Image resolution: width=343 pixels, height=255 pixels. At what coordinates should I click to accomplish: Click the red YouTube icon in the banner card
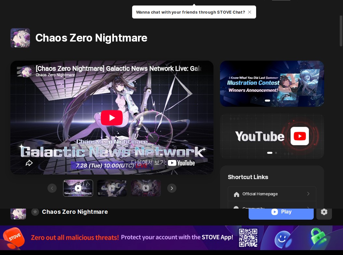(x=300, y=136)
